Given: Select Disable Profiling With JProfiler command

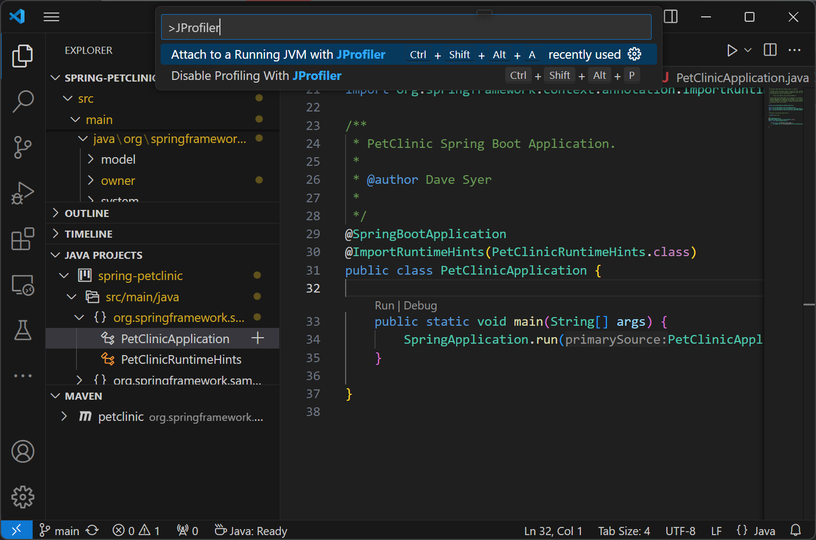Looking at the screenshot, I should [x=408, y=76].
